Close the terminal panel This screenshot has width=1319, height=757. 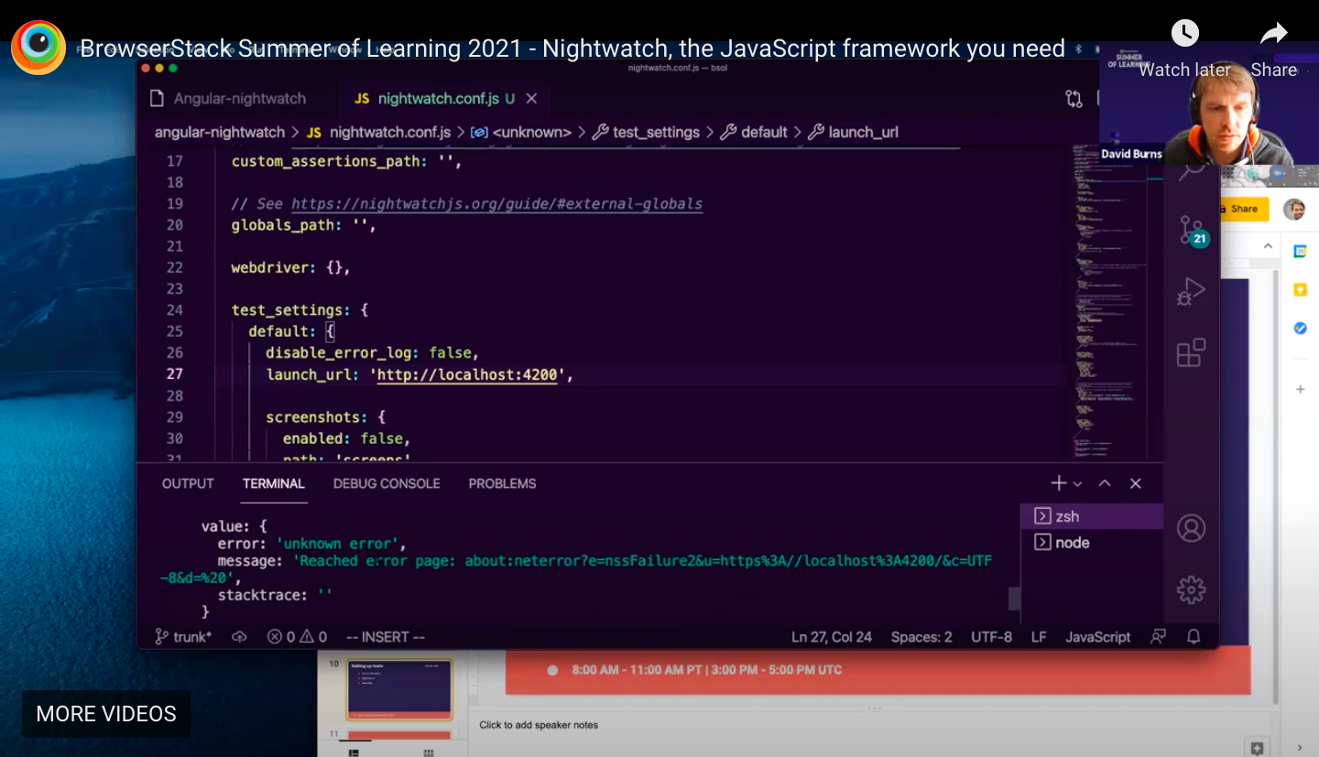click(1136, 483)
